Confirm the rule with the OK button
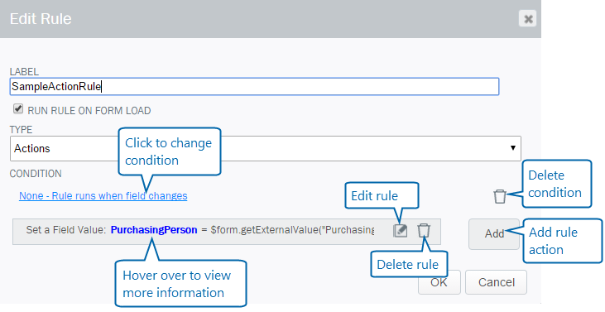This screenshot has width=605, height=312. [x=439, y=282]
